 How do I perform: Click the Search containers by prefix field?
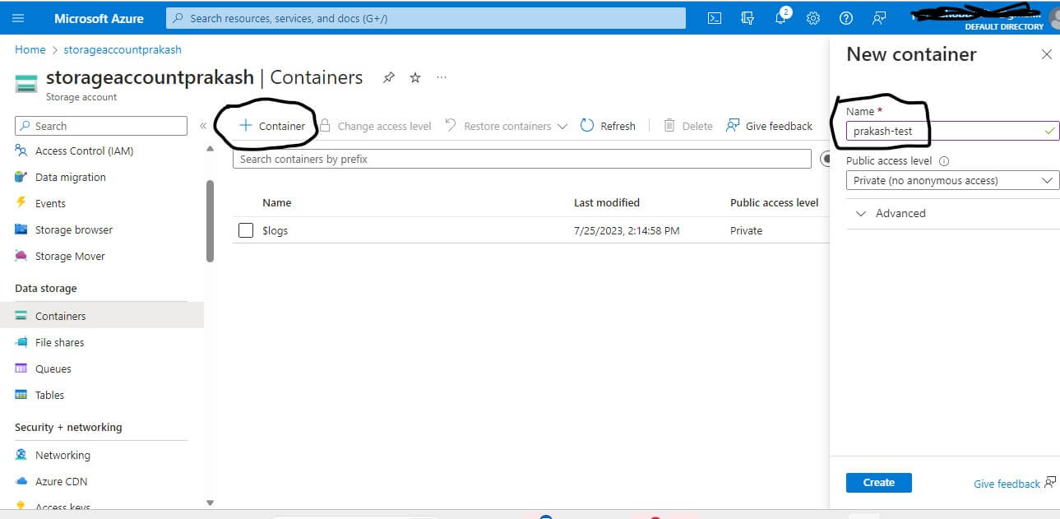pos(522,159)
